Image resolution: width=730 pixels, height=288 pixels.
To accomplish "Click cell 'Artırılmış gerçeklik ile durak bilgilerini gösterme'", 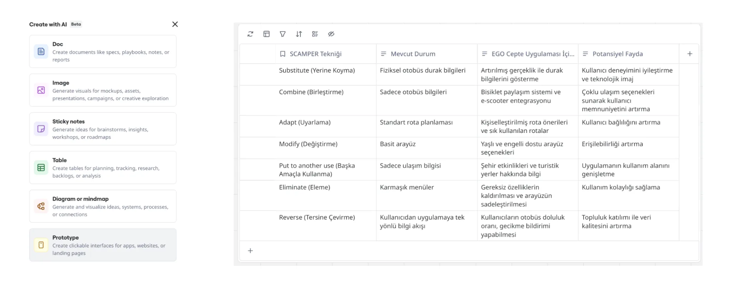I will [528, 75].
